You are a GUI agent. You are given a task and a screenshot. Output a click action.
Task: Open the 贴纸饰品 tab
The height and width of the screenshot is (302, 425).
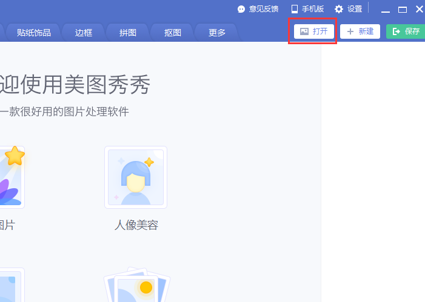tap(33, 33)
